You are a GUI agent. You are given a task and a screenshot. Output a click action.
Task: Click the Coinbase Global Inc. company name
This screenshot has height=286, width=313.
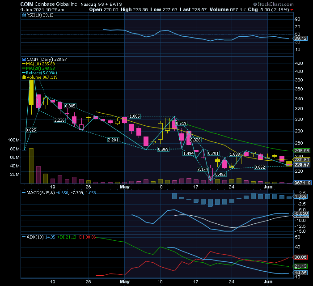click(56, 4)
